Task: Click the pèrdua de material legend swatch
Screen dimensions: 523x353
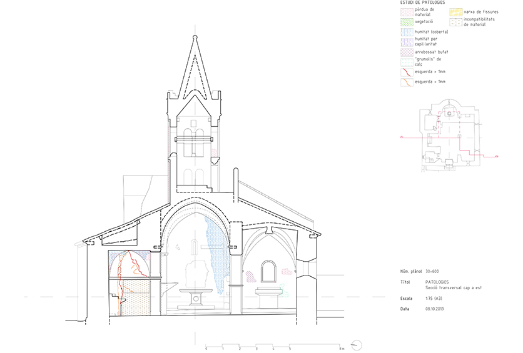Action: (407, 11)
